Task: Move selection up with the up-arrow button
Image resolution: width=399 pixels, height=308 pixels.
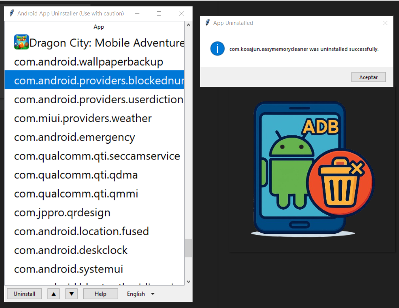Action: coord(54,294)
